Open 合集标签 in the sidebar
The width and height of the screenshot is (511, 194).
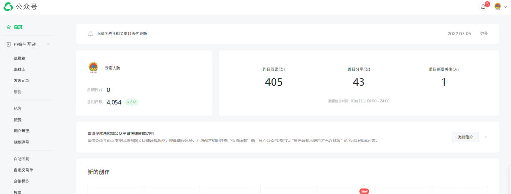pyautogui.click(x=21, y=181)
